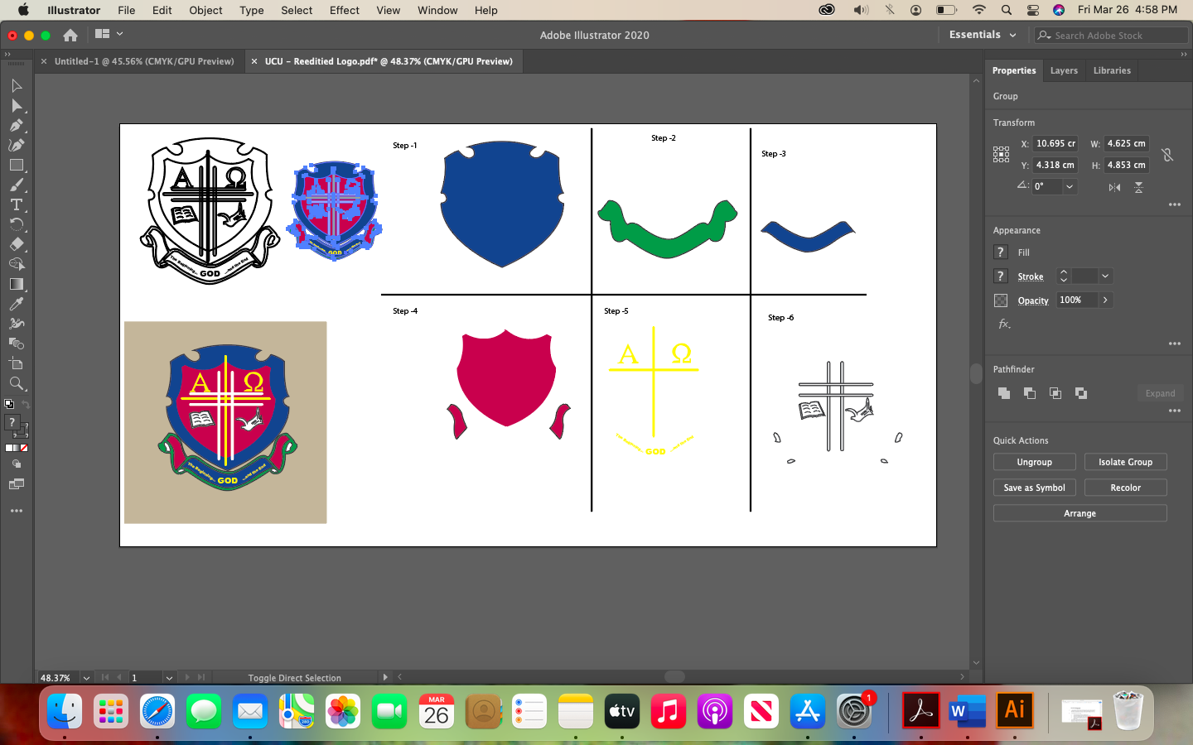Select the Pen tool in the toolbar
Image resolution: width=1193 pixels, height=745 pixels.
(16, 126)
